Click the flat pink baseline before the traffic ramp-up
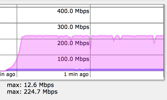 tap(3, 71)
